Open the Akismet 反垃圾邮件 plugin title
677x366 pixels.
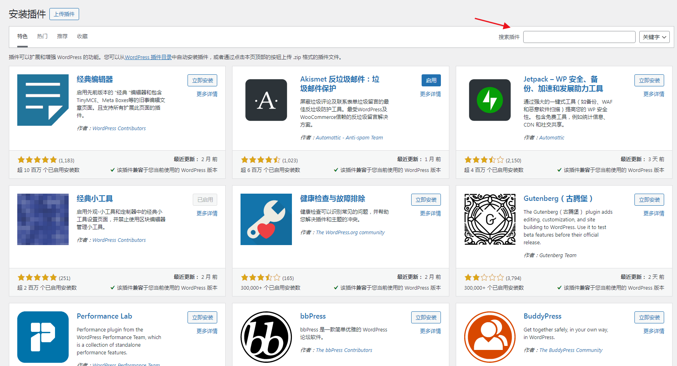[x=340, y=84]
